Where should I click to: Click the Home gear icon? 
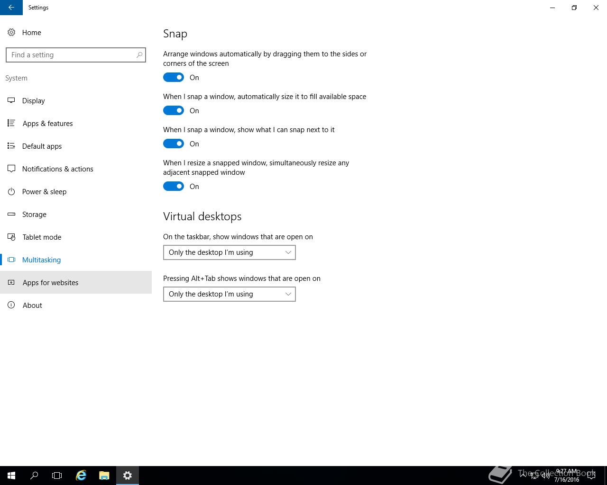(x=11, y=32)
